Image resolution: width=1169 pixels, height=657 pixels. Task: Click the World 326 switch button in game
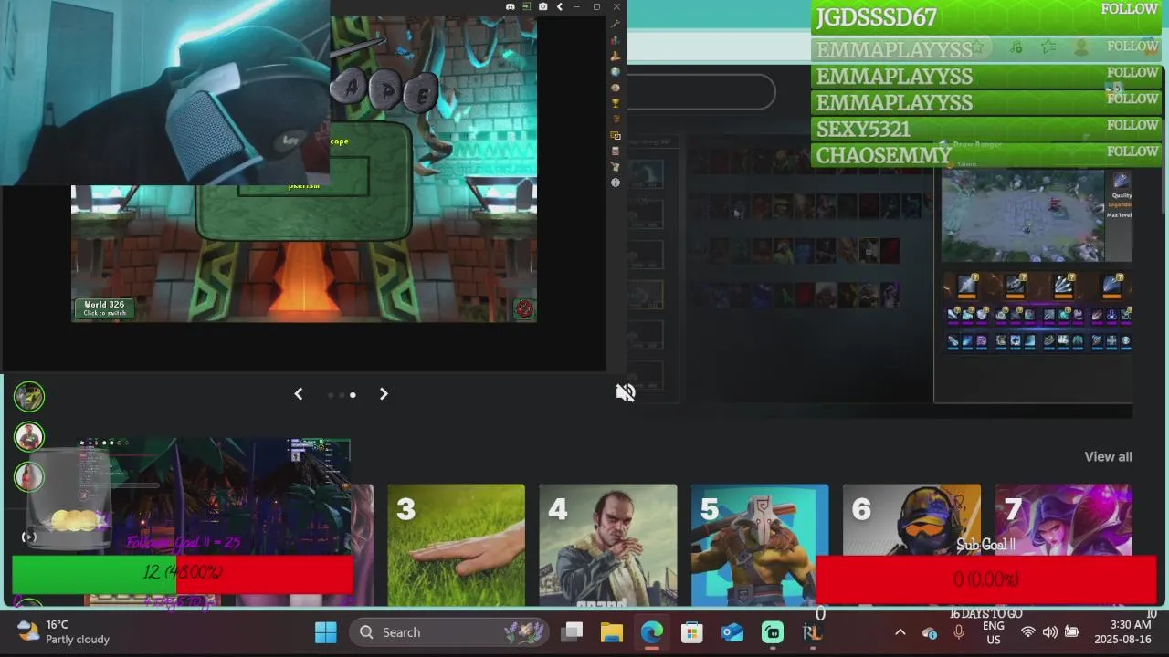pyautogui.click(x=105, y=308)
